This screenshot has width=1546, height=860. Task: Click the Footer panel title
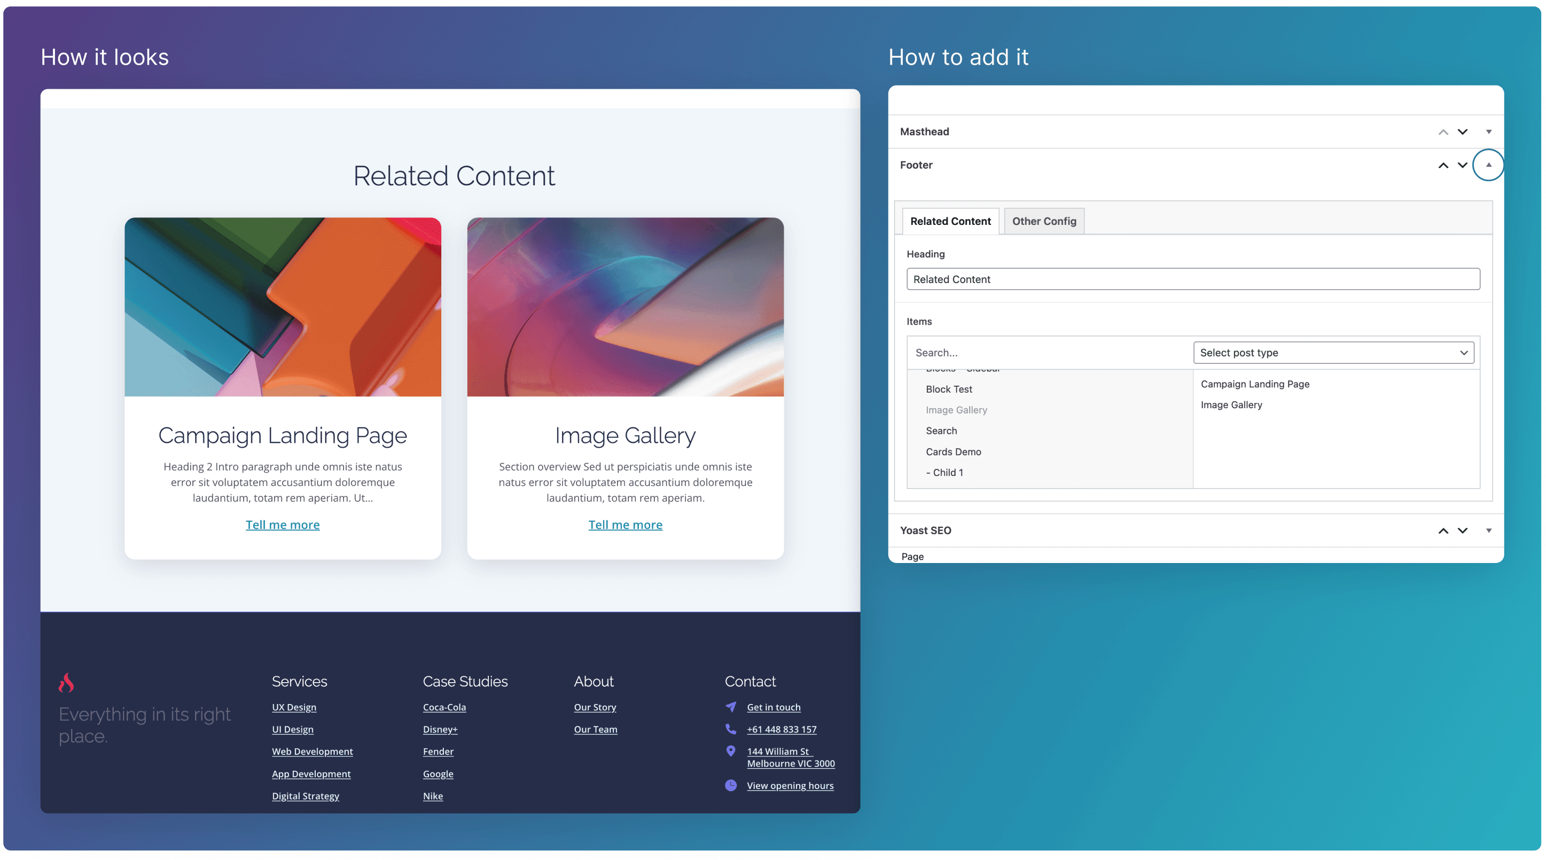[x=916, y=165]
